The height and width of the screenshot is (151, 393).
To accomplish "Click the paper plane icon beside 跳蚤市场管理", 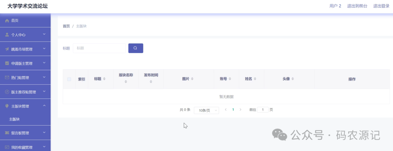I will (x=7, y=49).
